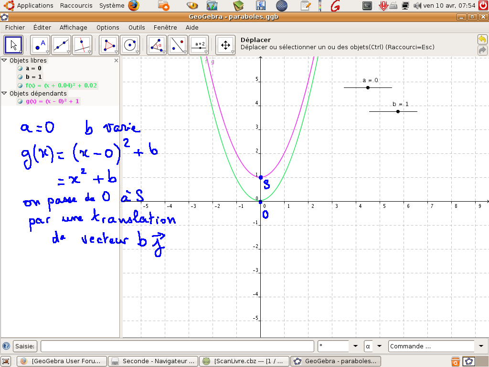The width and height of the screenshot is (489, 367).
Task: Collapse the Objets libres group
Action: click(4, 61)
